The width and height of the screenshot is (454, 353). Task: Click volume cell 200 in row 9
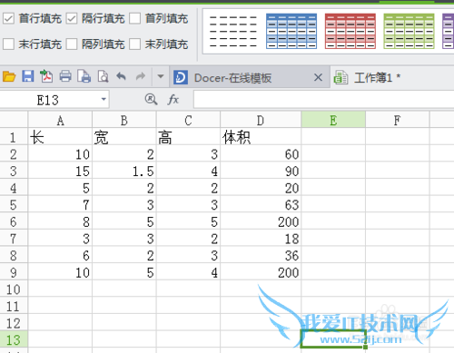click(261, 272)
